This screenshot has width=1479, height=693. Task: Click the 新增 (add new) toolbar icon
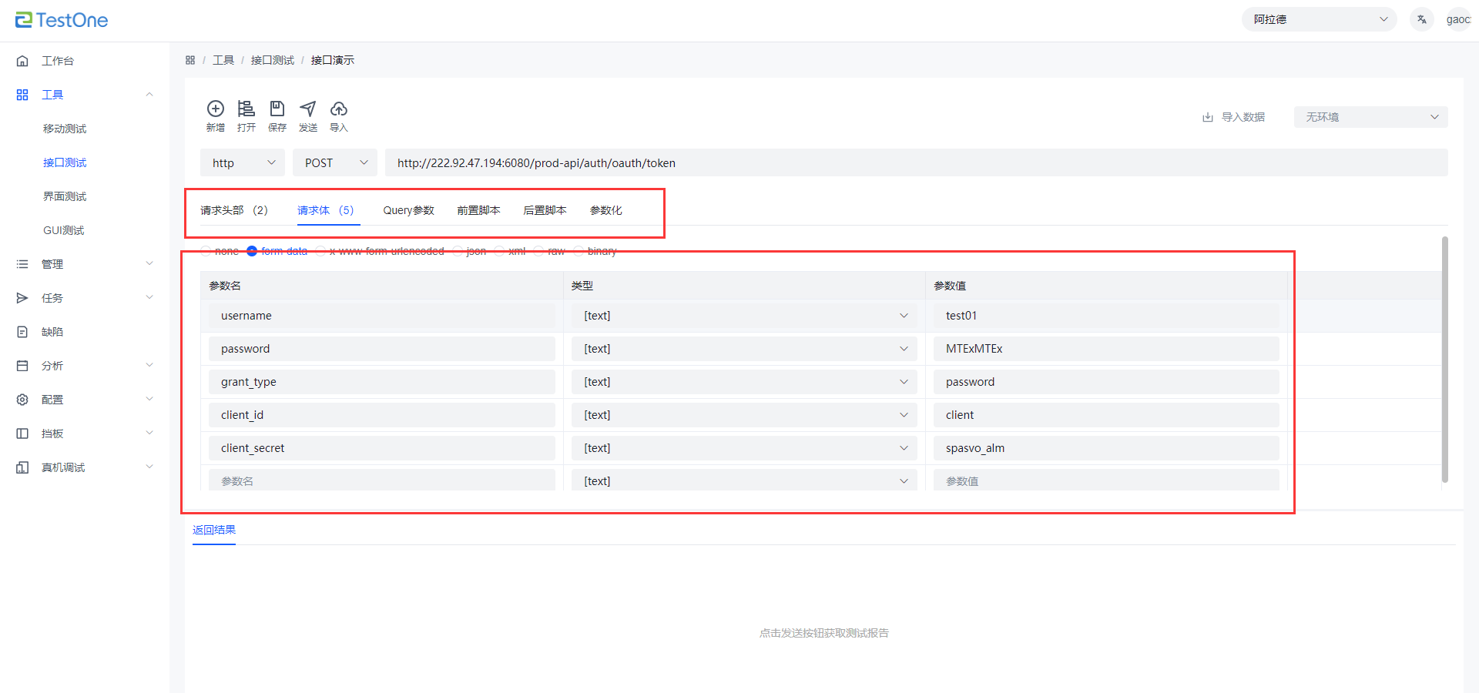(216, 109)
